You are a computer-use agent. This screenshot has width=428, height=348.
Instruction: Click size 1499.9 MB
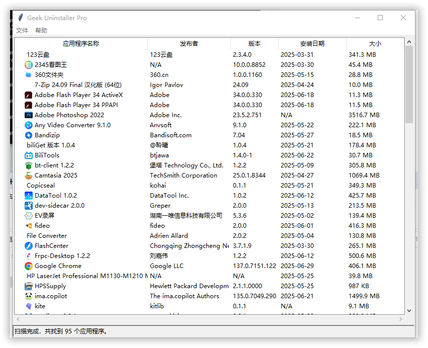coord(364,296)
